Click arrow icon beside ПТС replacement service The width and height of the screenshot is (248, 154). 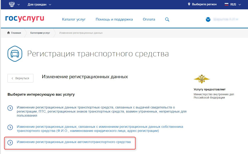coord(10,108)
